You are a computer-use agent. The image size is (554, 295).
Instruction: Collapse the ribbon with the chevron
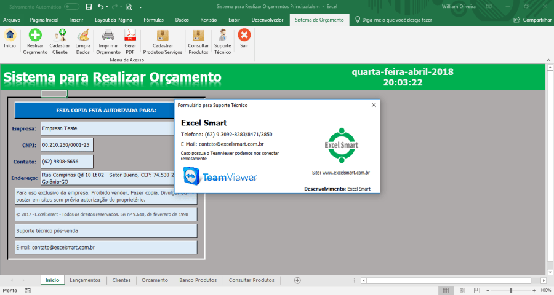point(548,60)
